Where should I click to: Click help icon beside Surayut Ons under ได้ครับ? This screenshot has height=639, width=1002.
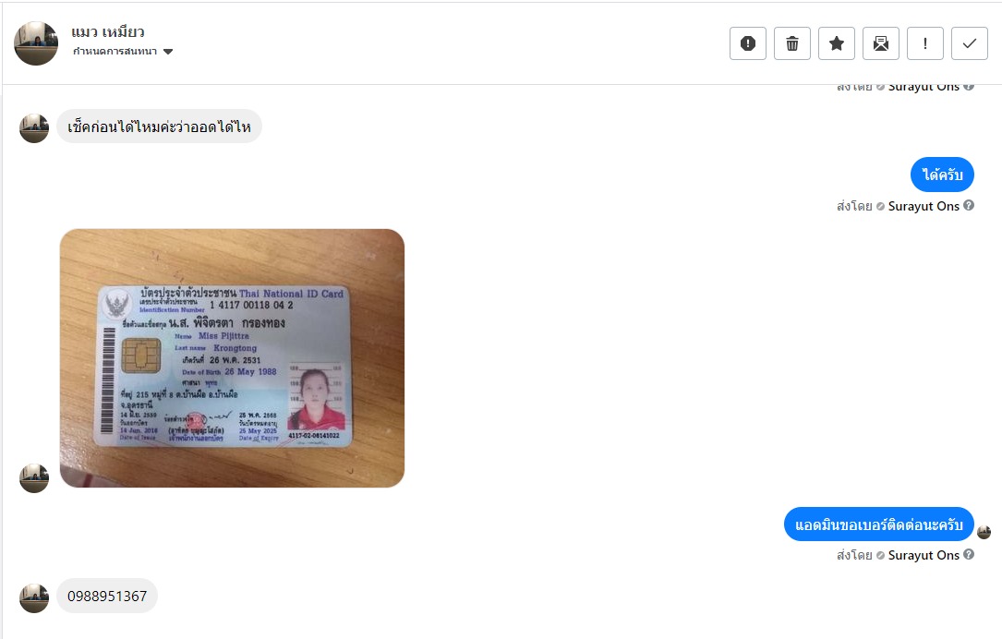[x=969, y=205]
